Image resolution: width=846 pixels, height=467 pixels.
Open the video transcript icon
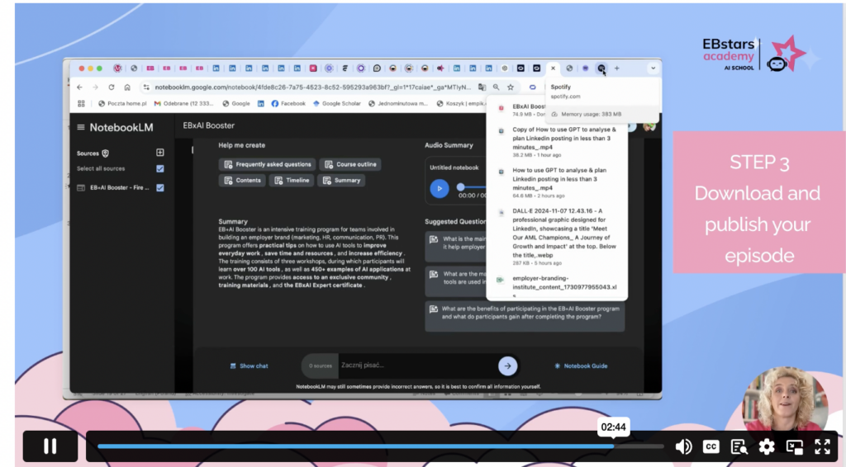[x=739, y=446]
